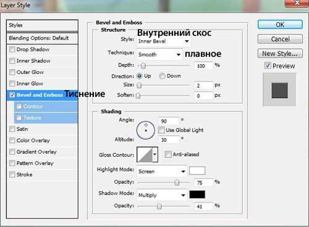The height and width of the screenshot is (227, 309).
Task: Click the Depth slider handle
Action: pyautogui.click(x=143, y=66)
